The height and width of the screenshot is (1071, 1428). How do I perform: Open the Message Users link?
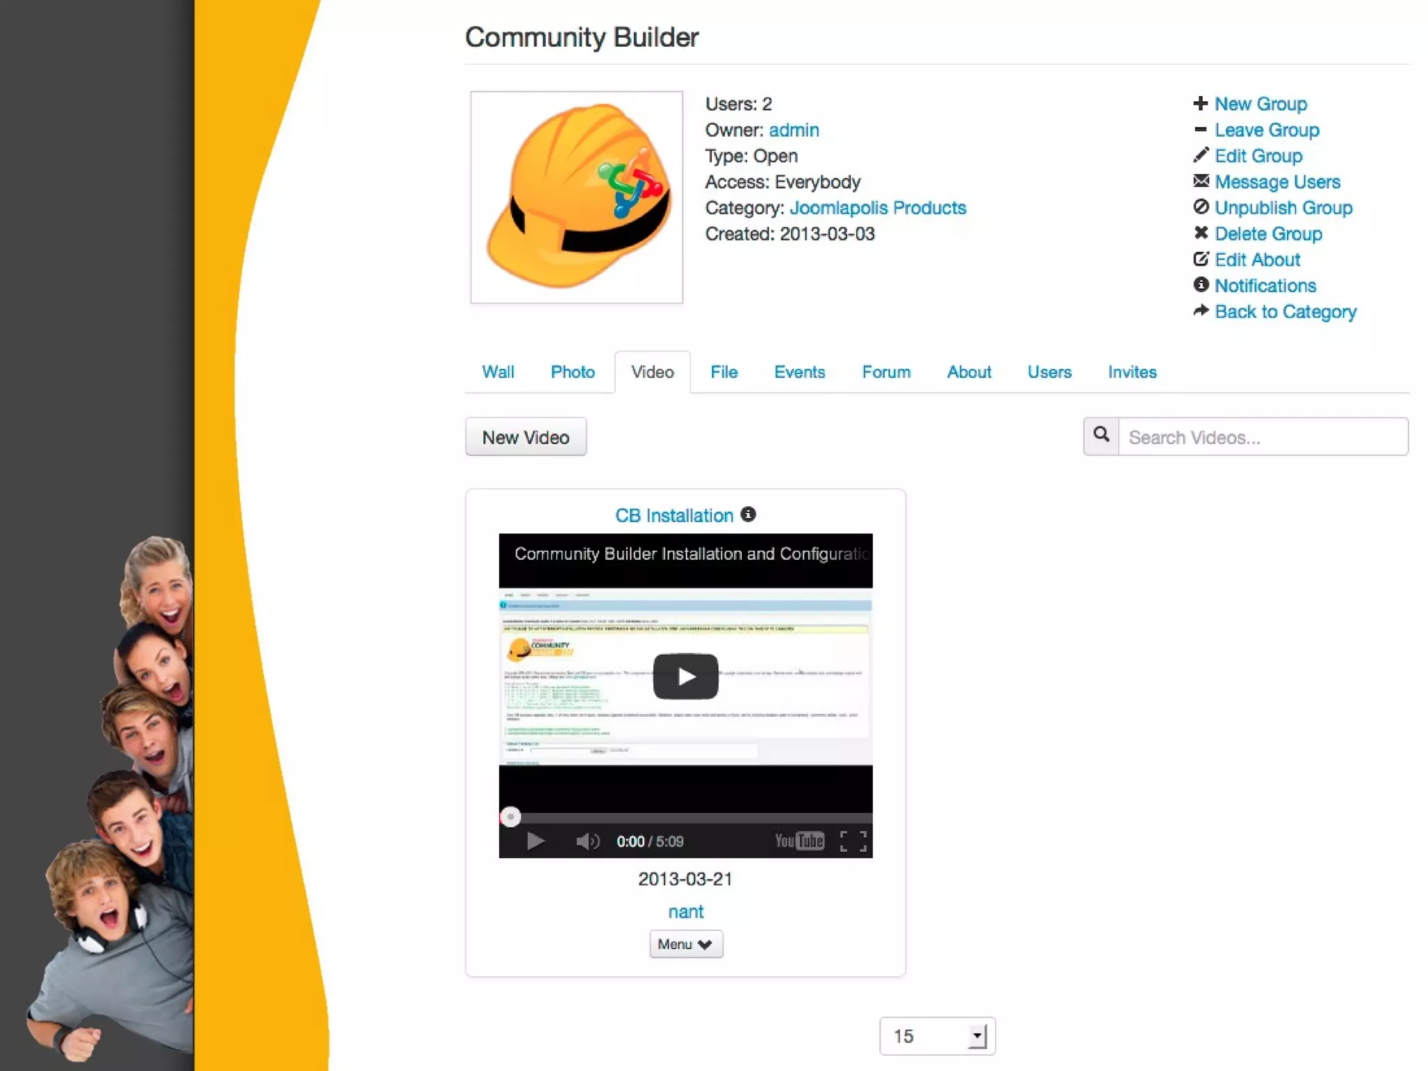coord(1277,182)
